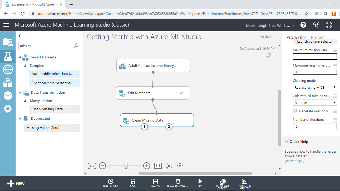
Task: Collapse the Manipulation subcategory
Action: point(25,101)
